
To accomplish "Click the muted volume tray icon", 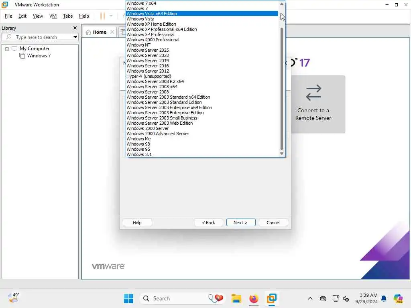I will click(346, 298).
